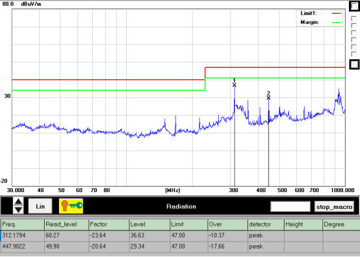This screenshot has width=360, height=257.
Task: Tick the fourth small checkbox in the column
Action: (354, 40)
